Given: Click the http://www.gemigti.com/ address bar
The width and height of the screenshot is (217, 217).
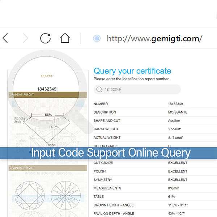Looking at the screenshot, I should pos(154,38).
